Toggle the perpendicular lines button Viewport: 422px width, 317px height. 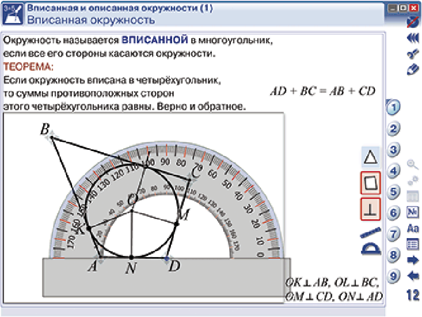click(x=371, y=209)
